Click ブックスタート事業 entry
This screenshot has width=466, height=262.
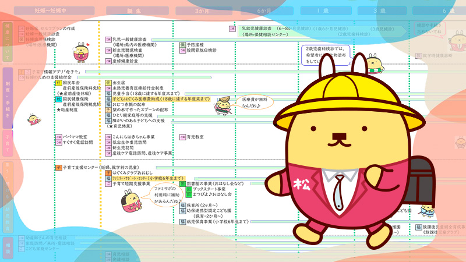coord(209,189)
